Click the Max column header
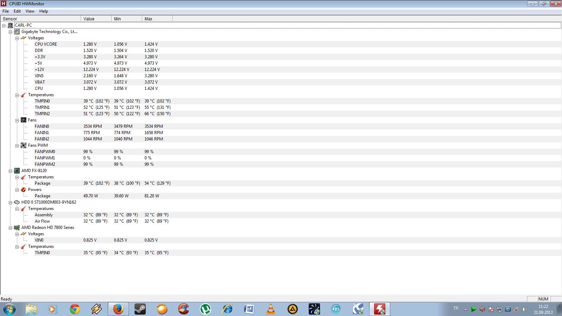The width and height of the screenshot is (562, 316). click(157, 19)
